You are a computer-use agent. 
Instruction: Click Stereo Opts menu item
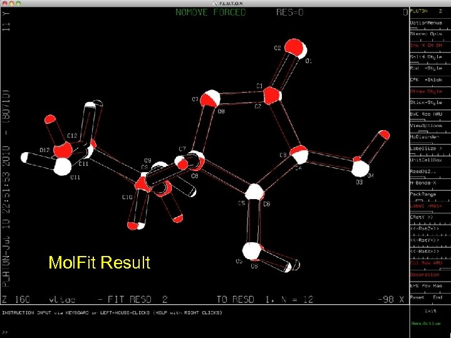(426, 34)
